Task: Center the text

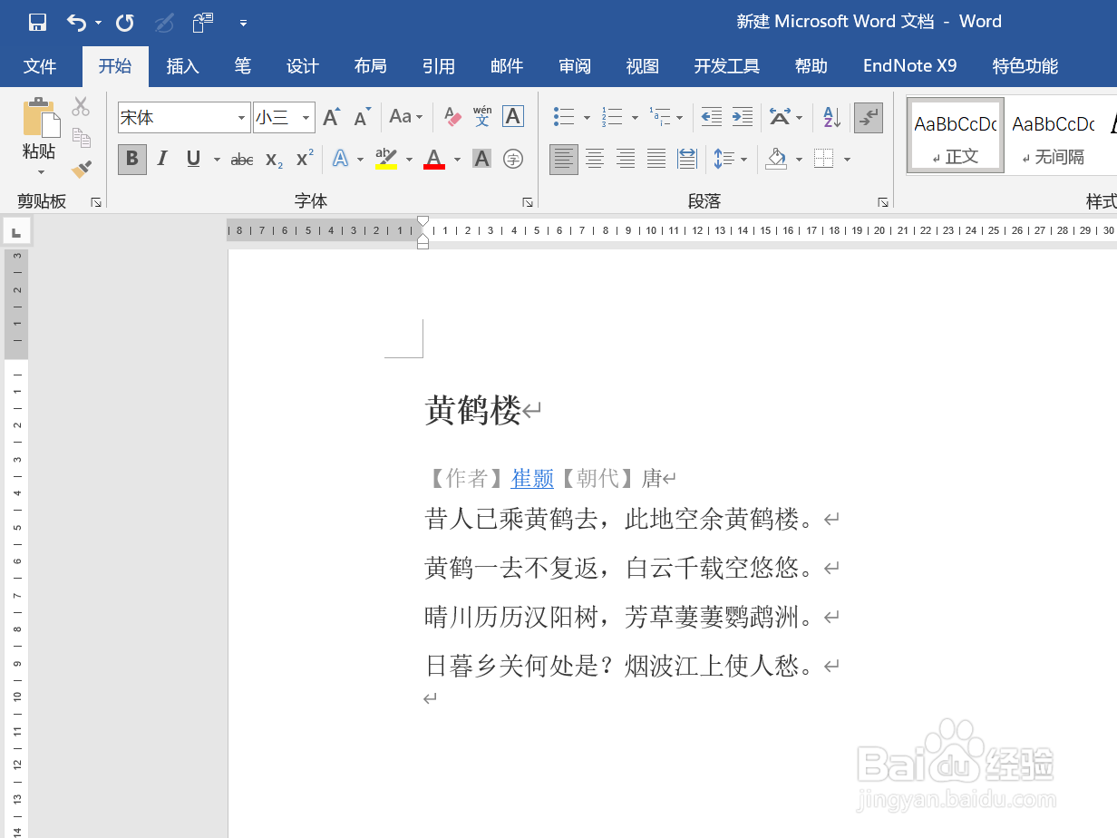Action: click(595, 160)
